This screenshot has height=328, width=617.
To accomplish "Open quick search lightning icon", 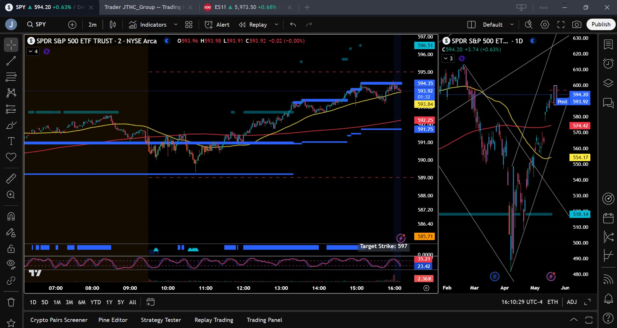I will pos(529,25).
